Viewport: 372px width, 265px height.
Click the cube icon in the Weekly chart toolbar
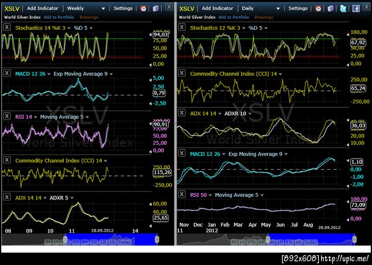(x=156, y=9)
